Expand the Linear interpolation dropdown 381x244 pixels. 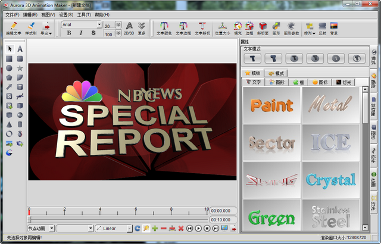[130, 228]
